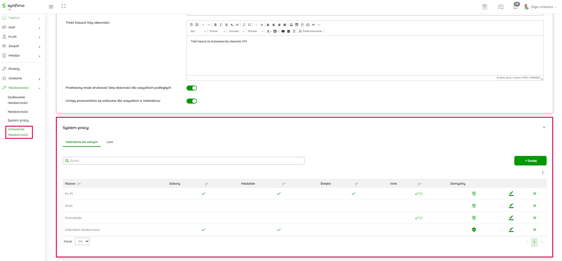The height and width of the screenshot is (261, 562).
Task: Open Ustawienia Nieobecności in sidebar
Action: point(18,132)
